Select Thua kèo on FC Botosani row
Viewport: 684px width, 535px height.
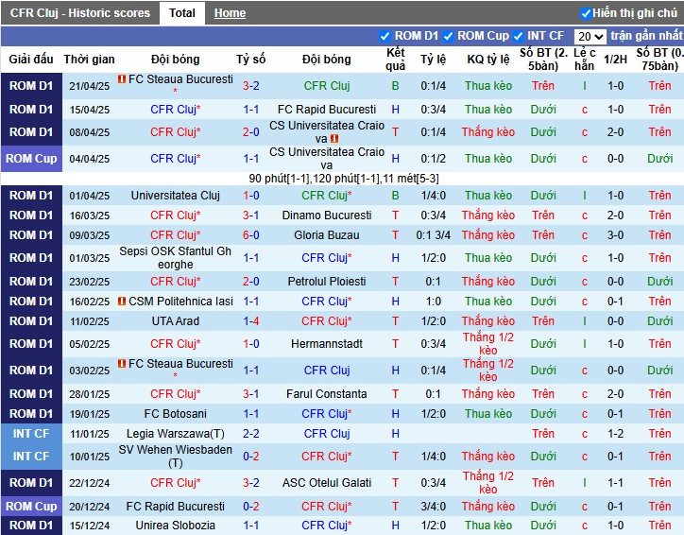[488, 414]
